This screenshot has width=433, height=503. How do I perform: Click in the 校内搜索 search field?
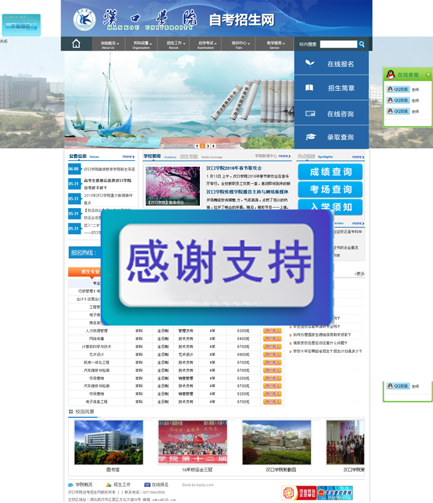click(x=338, y=44)
